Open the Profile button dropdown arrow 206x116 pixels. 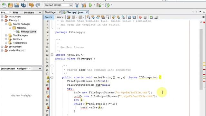click(112, 5)
